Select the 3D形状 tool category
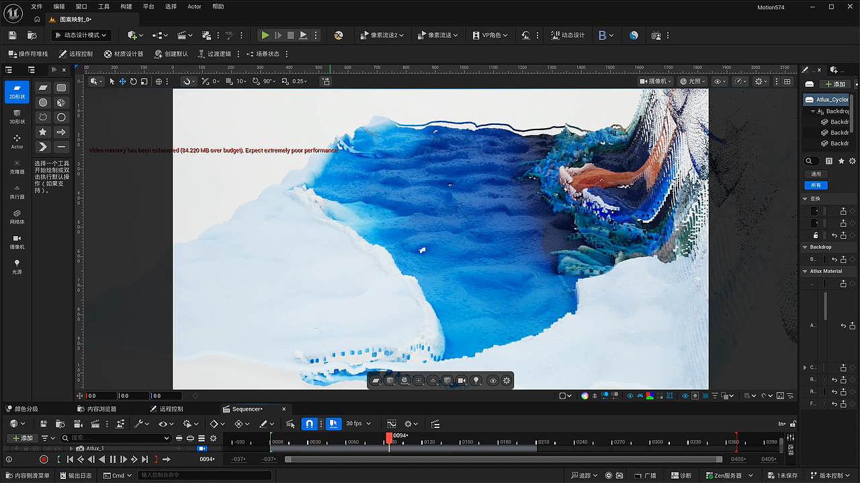This screenshot has width=860, height=483. (17, 117)
